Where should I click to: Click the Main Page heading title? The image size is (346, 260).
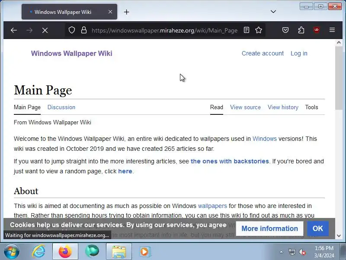[x=43, y=90]
